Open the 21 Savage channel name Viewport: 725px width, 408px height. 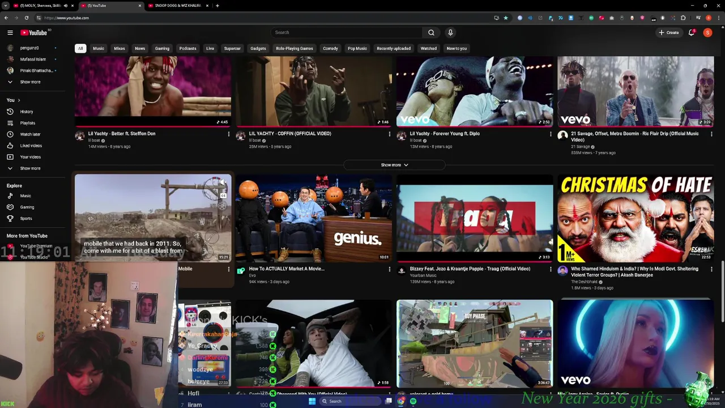click(580, 147)
